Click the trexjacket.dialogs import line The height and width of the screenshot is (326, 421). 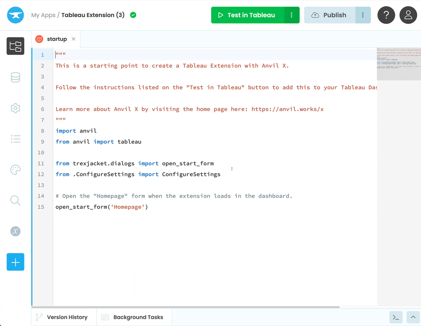click(x=134, y=163)
